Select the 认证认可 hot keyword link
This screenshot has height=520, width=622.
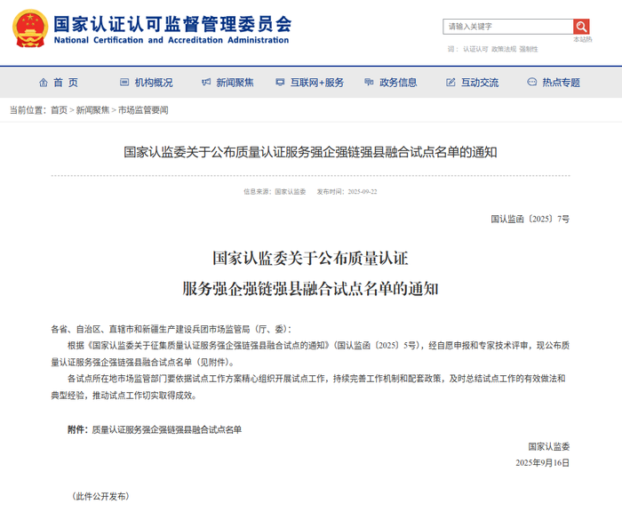tap(475, 49)
